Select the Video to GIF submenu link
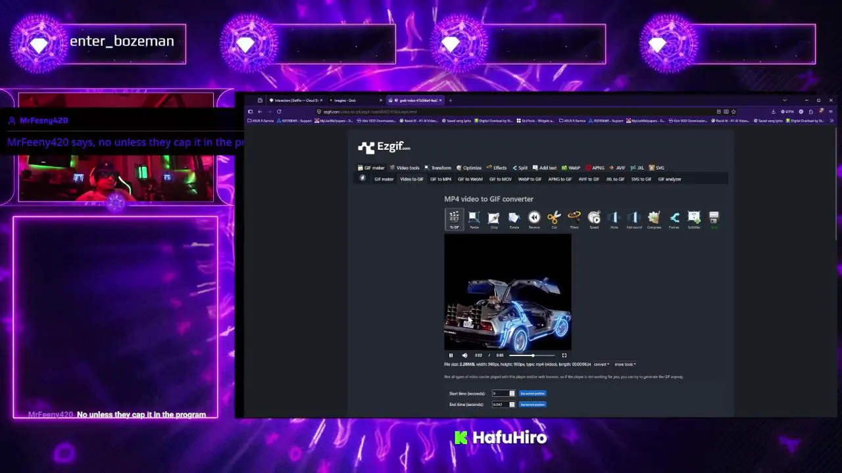 pos(412,179)
